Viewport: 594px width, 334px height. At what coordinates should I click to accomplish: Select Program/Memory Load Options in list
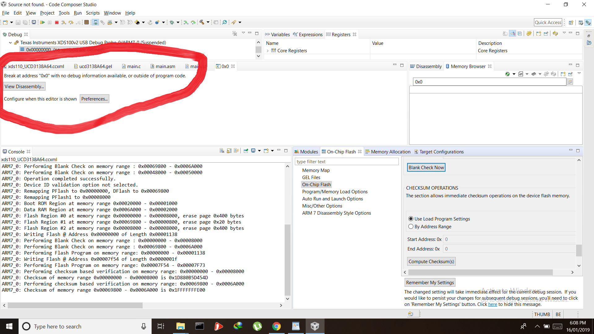click(x=335, y=192)
